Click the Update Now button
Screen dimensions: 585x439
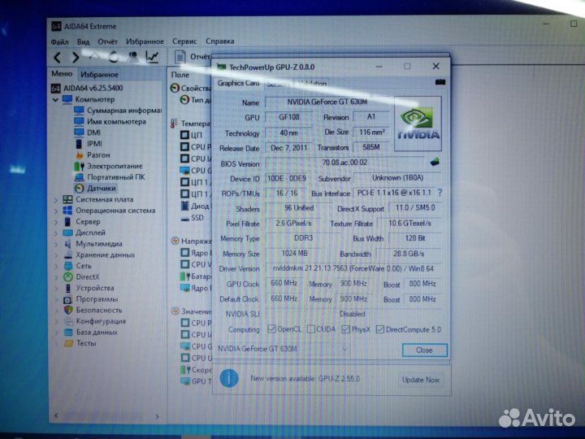[x=421, y=380]
